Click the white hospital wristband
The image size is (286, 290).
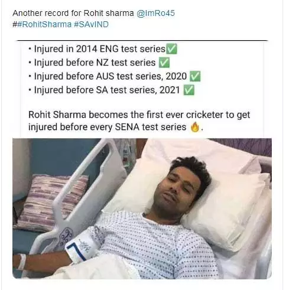click(22, 262)
